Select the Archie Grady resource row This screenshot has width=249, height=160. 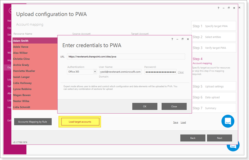[x=35, y=65]
